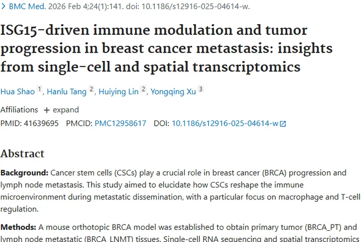Click the external link icon after DOI

(283, 124)
